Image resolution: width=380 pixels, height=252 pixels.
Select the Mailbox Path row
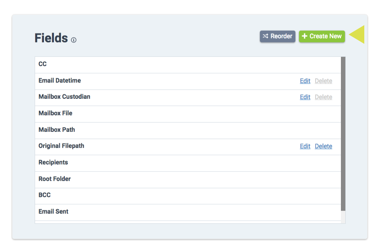click(x=188, y=131)
